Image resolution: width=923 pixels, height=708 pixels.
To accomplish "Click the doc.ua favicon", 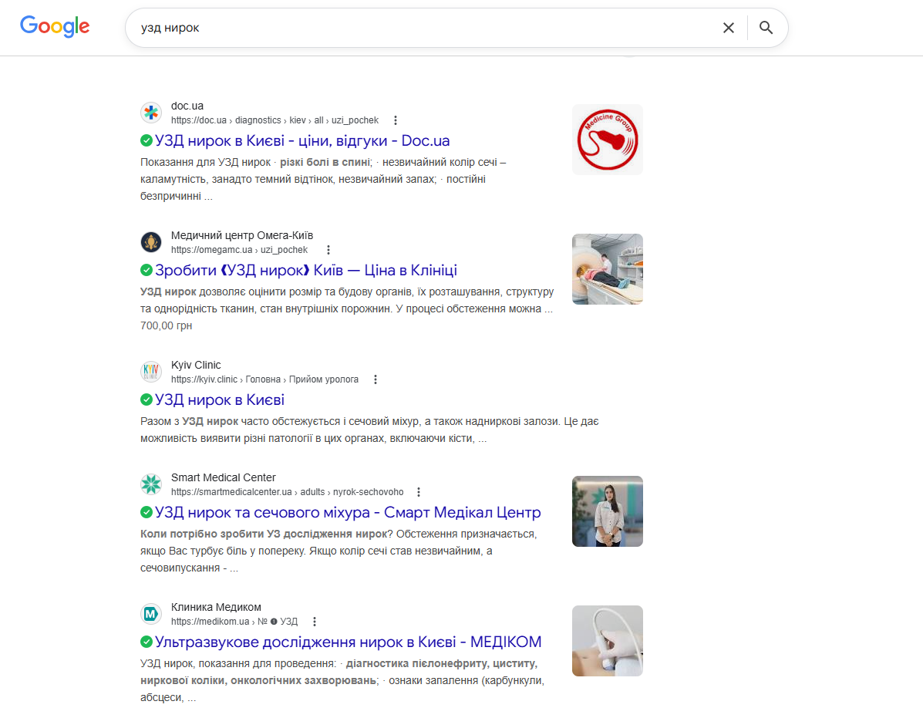I will [151, 113].
